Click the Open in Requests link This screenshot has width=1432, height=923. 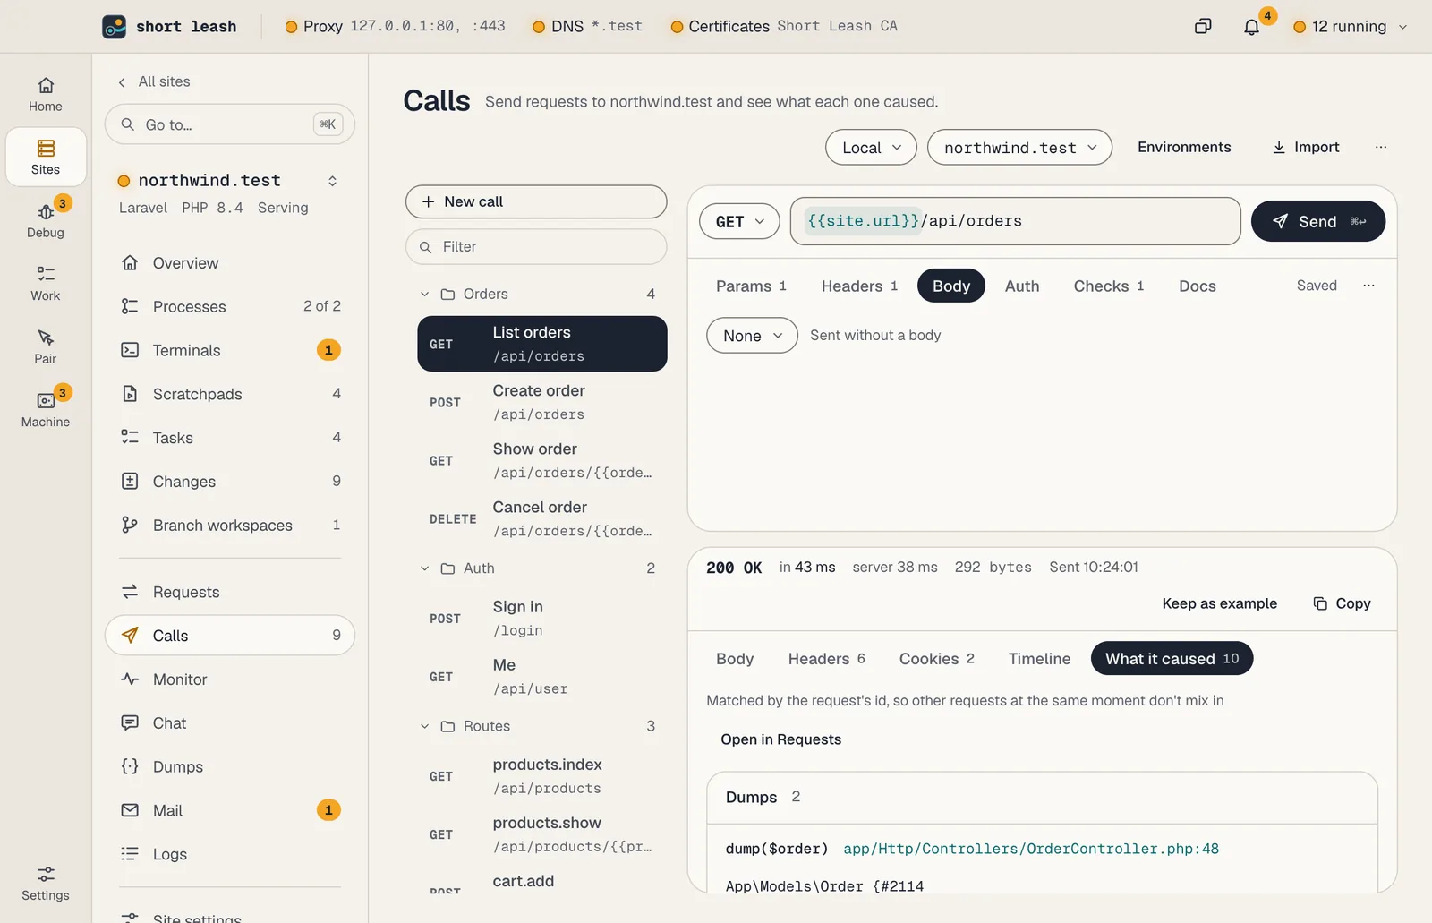pos(780,739)
